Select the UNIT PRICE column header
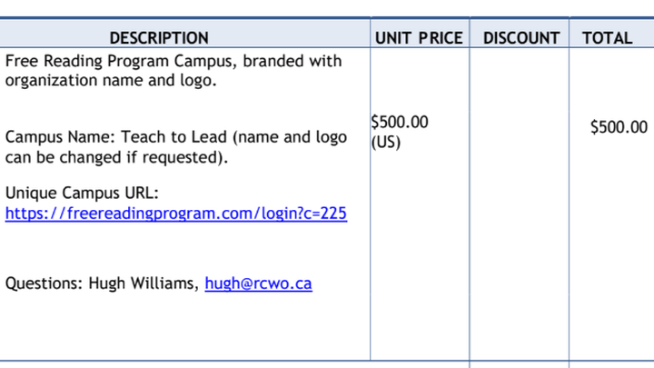 [x=418, y=38]
